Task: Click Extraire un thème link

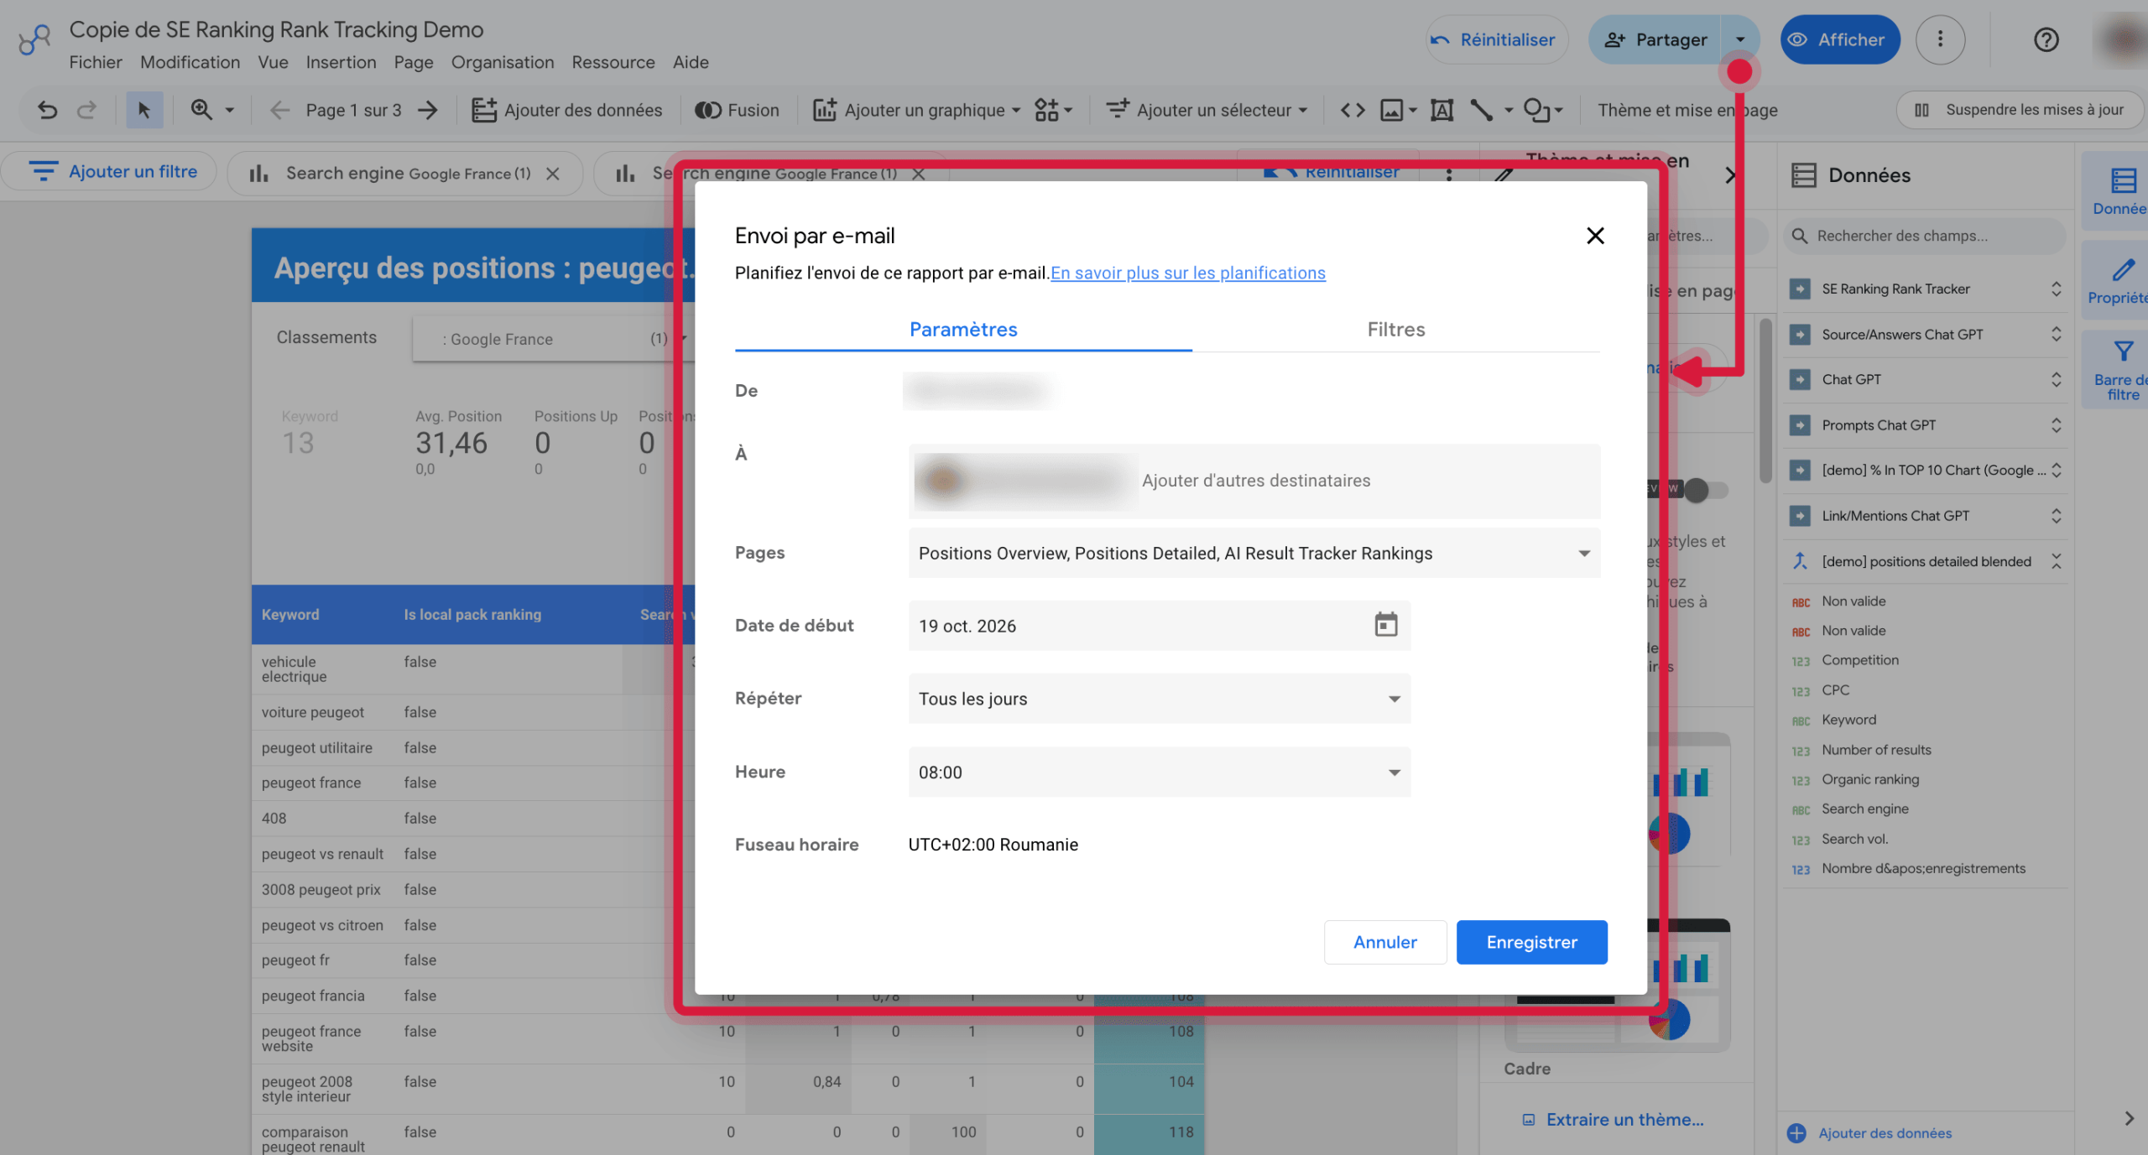Action: pos(1614,1120)
